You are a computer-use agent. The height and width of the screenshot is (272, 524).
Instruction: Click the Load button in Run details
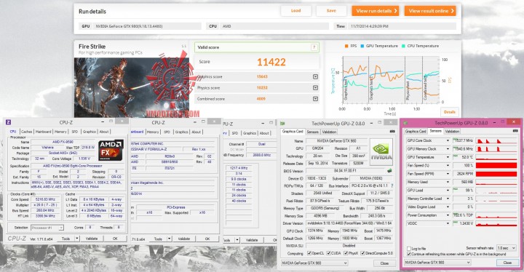tap(295, 11)
